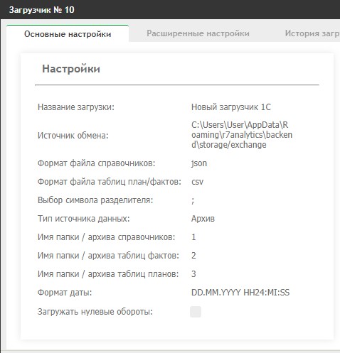Screen dimensions: 340x353
Task: Click the exchange source path C:\Users\User\AppData value
Action: point(242,135)
